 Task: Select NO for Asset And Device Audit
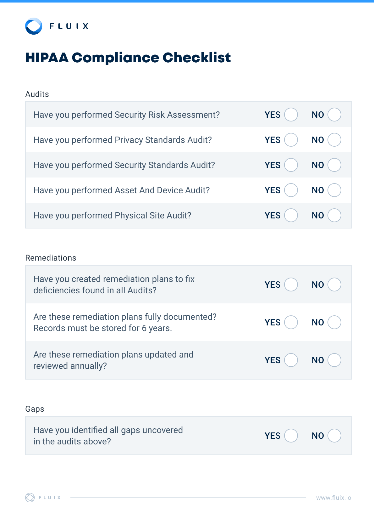[334, 190]
